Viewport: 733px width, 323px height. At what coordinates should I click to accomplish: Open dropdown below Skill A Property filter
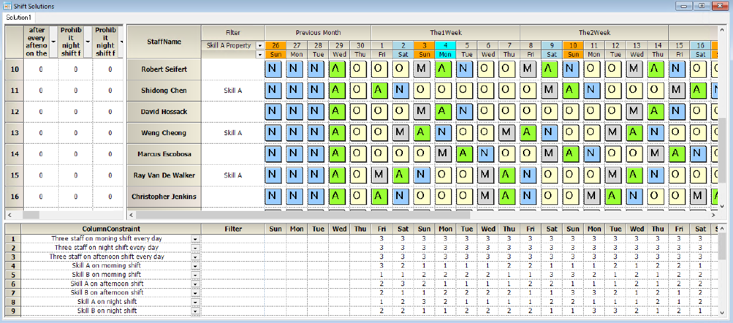pos(260,55)
